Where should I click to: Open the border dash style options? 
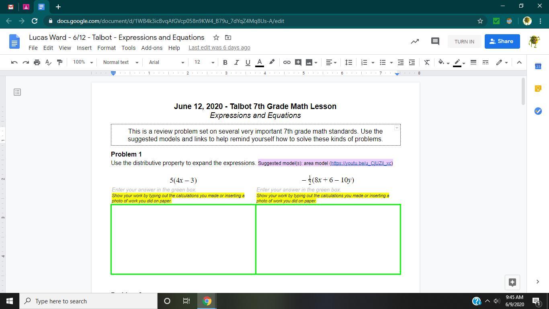485,62
